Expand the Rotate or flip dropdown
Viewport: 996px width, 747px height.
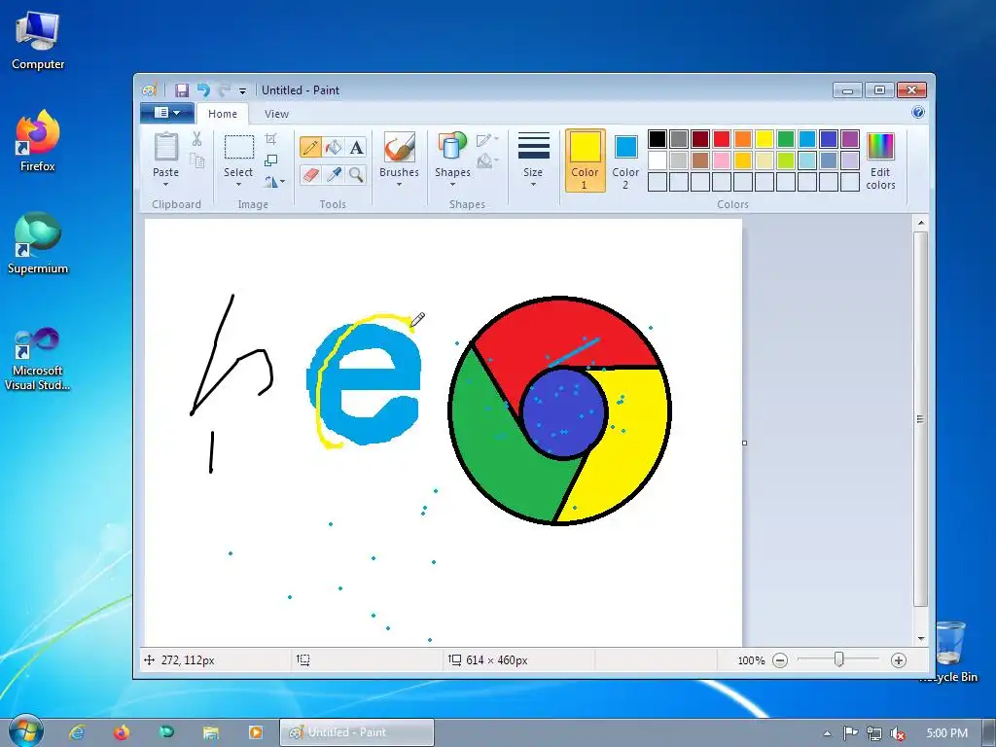(274, 182)
